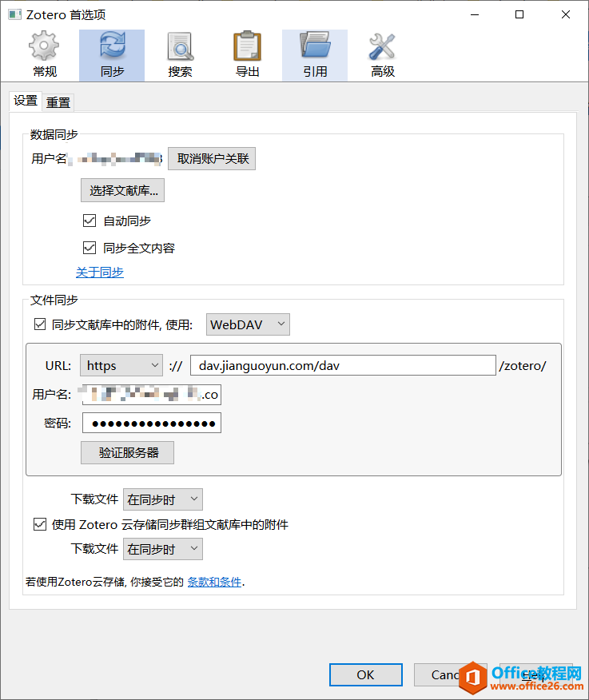
Task: Open the Search (搜索) magnifier pane
Action: tap(180, 55)
